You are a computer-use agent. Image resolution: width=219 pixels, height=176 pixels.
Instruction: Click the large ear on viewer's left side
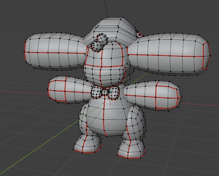click(x=55, y=51)
